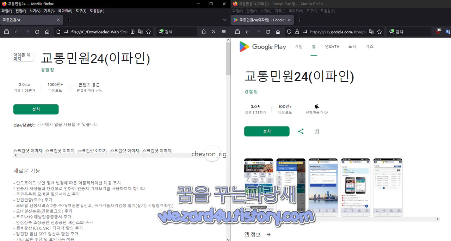Add app to wishlist bookmark icon
This screenshot has height=241, width=451.
click(x=316, y=131)
